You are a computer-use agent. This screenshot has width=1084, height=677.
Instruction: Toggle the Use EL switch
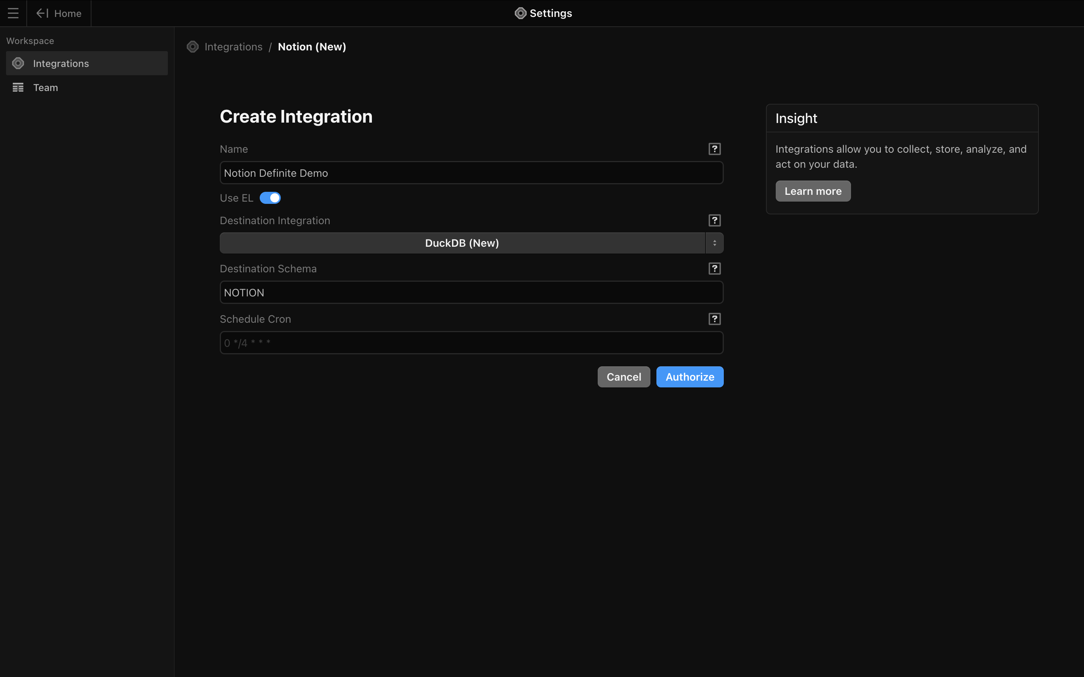pos(270,198)
